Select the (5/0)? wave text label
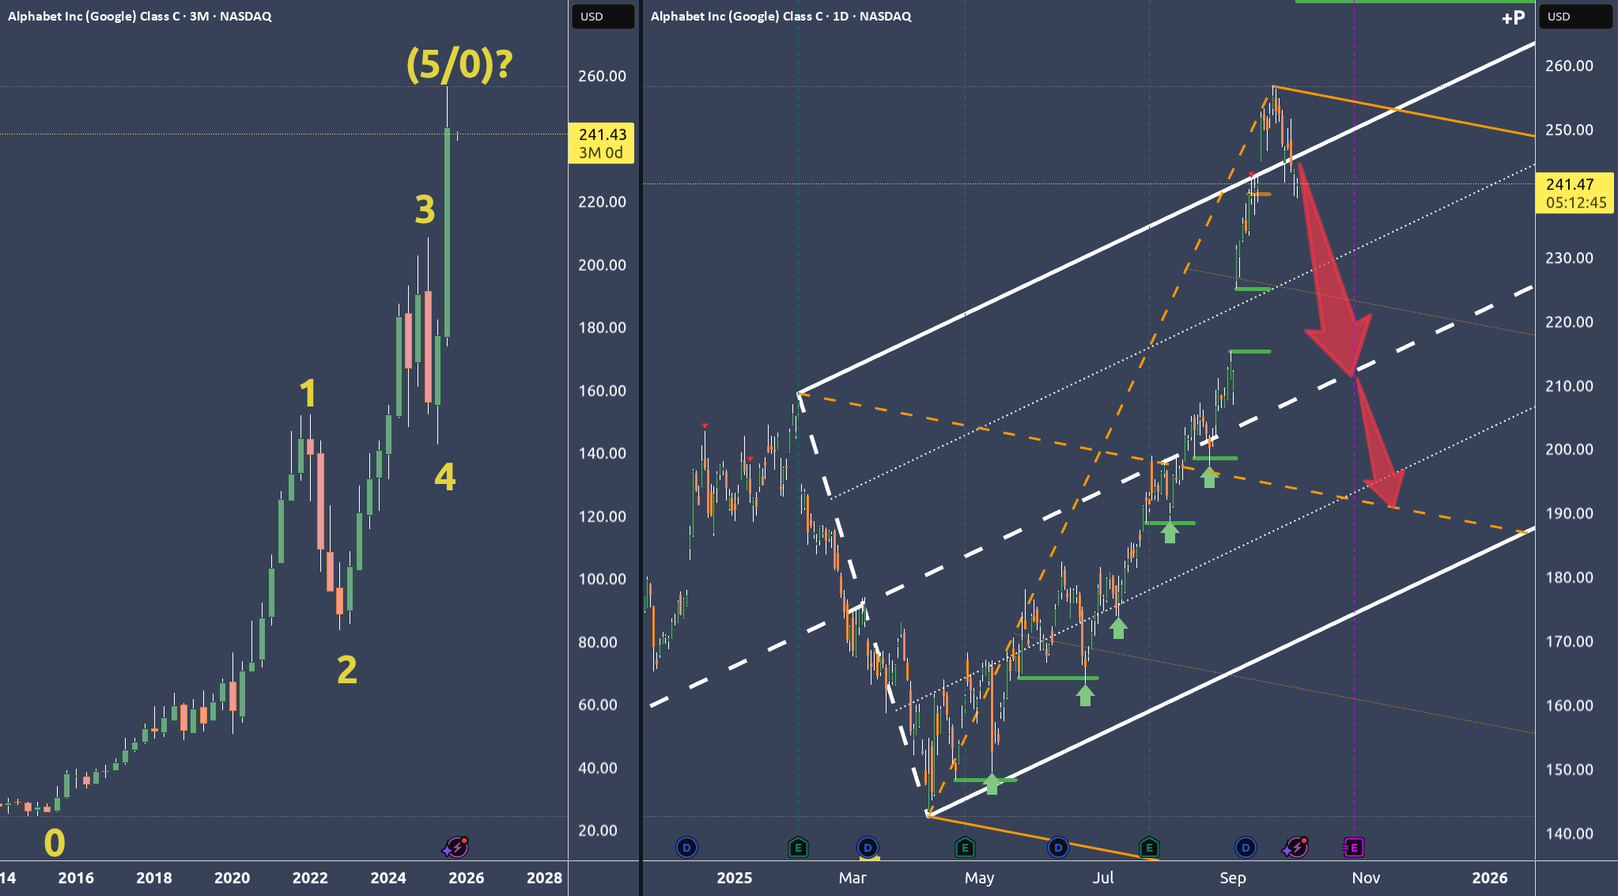This screenshot has height=896, width=1618. 459,65
